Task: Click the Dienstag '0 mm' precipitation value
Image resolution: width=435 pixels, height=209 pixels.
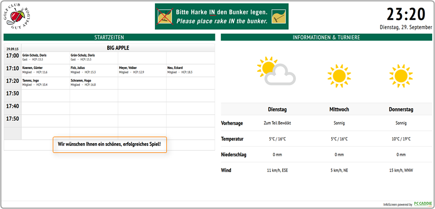Action: tap(277, 155)
